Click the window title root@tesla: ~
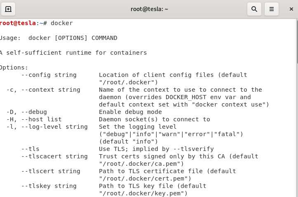This screenshot has height=197, width=298. point(149,9)
